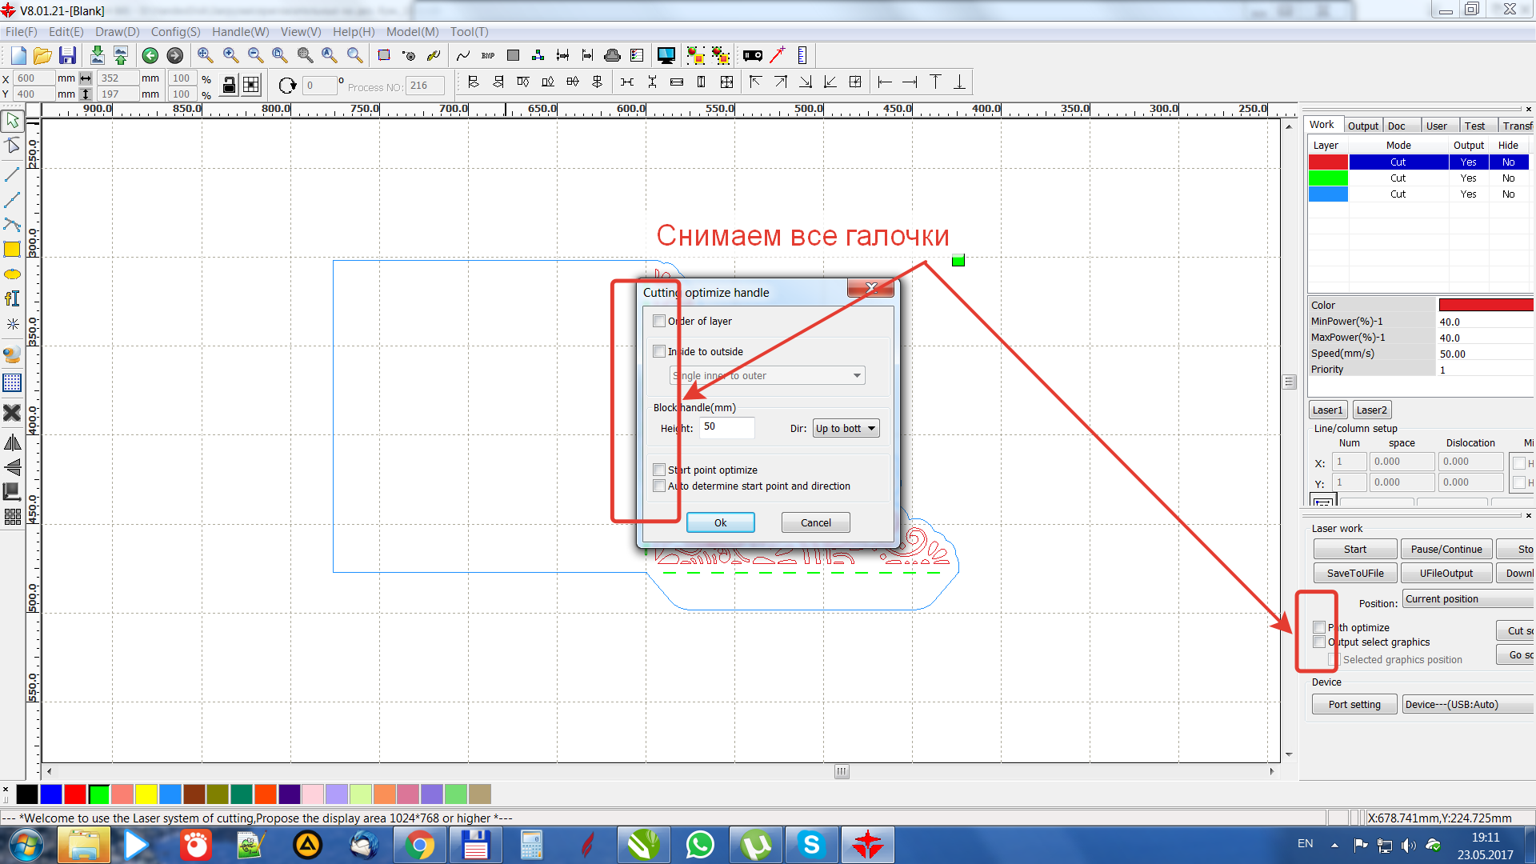Toggle the Order of layer checkbox
1536x864 pixels.
pyautogui.click(x=659, y=321)
